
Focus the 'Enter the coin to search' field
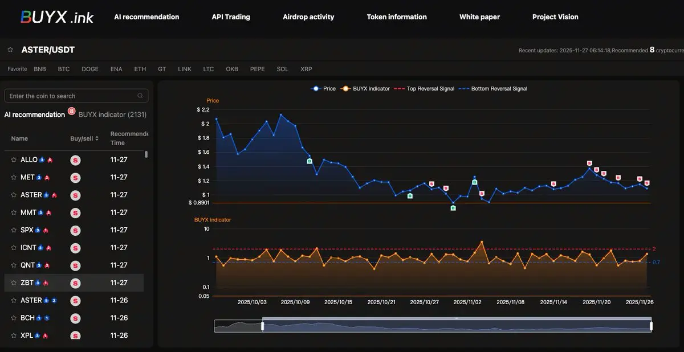pos(71,96)
